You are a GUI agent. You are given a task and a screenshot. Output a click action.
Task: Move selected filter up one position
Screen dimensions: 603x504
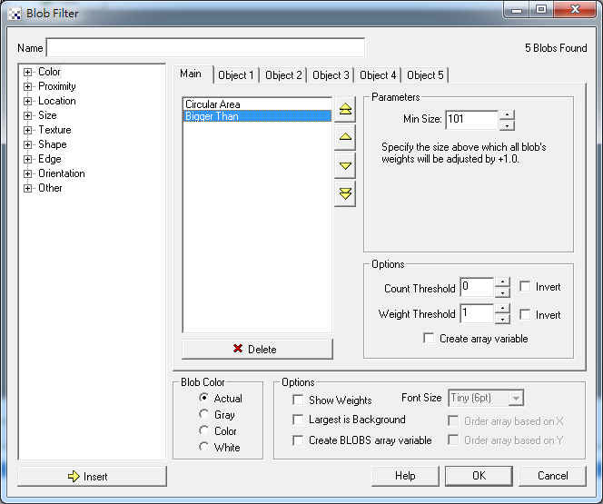345,138
